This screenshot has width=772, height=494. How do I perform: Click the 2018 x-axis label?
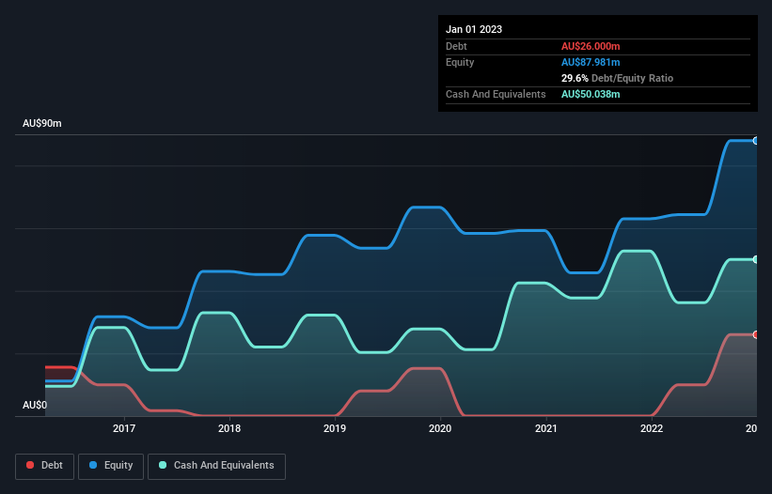pos(229,428)
